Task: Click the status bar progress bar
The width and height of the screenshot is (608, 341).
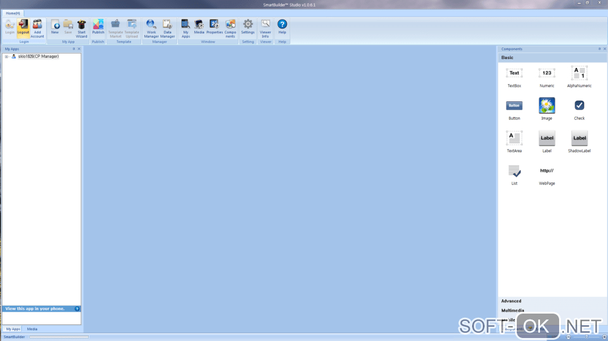Action: click(x=59, y=337)
